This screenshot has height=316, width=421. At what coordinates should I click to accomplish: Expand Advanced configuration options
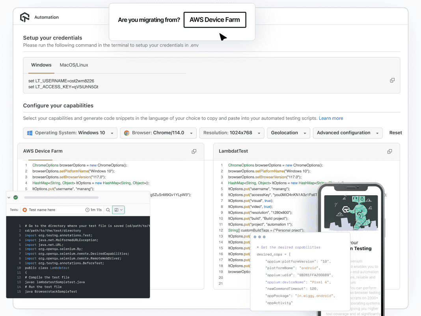[347, 133]
